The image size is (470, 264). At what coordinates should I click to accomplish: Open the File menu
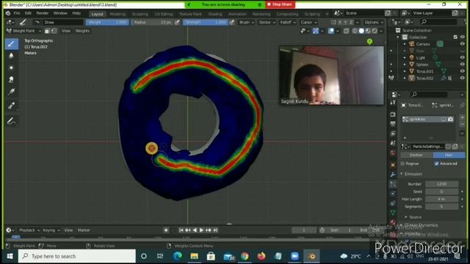pyautogui.click(x=17, y=13)
